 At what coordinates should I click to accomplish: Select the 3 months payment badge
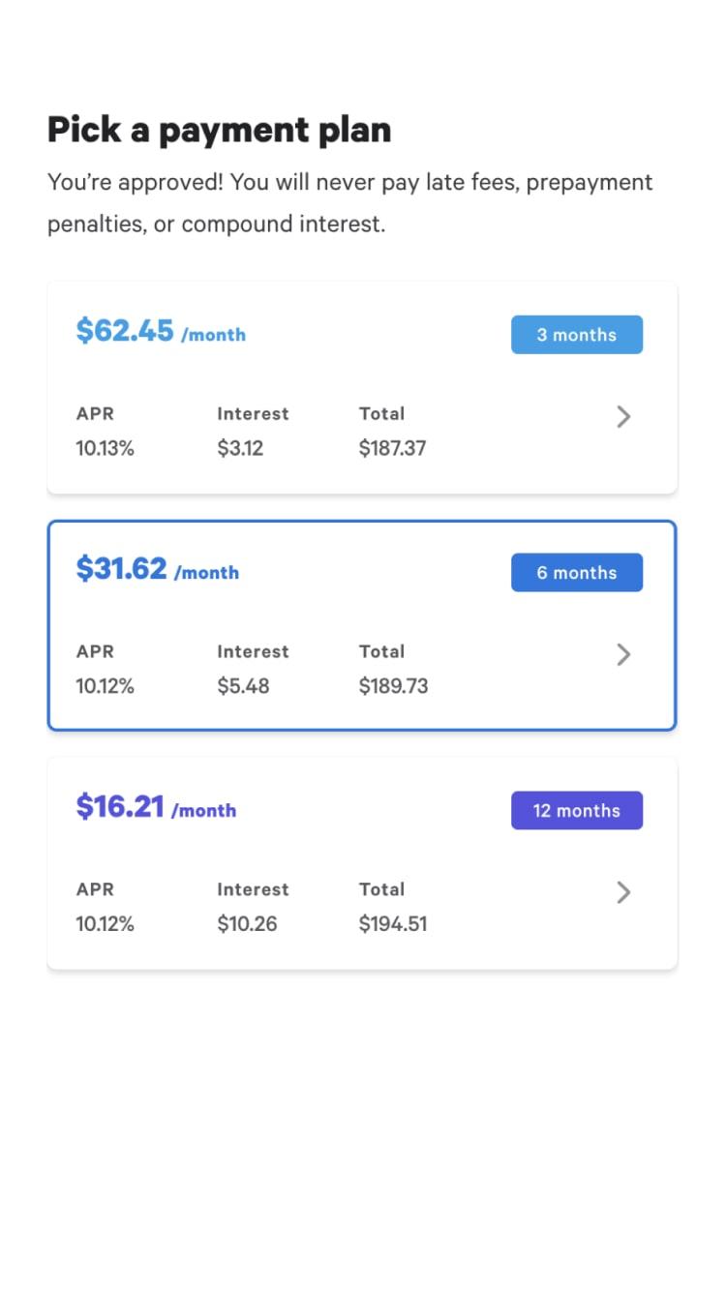tap(577, 334)
